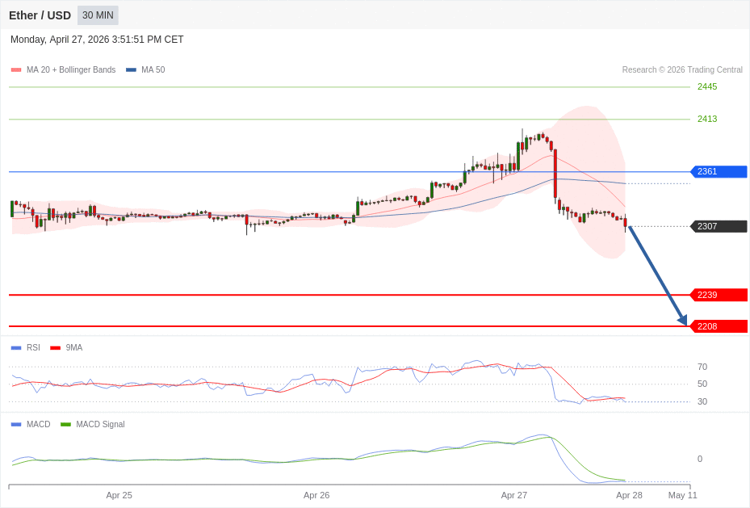Click the MA 20 + Bollinger Bands legend swatch
This screenshot has height=508, width=750.
point(16,70)
